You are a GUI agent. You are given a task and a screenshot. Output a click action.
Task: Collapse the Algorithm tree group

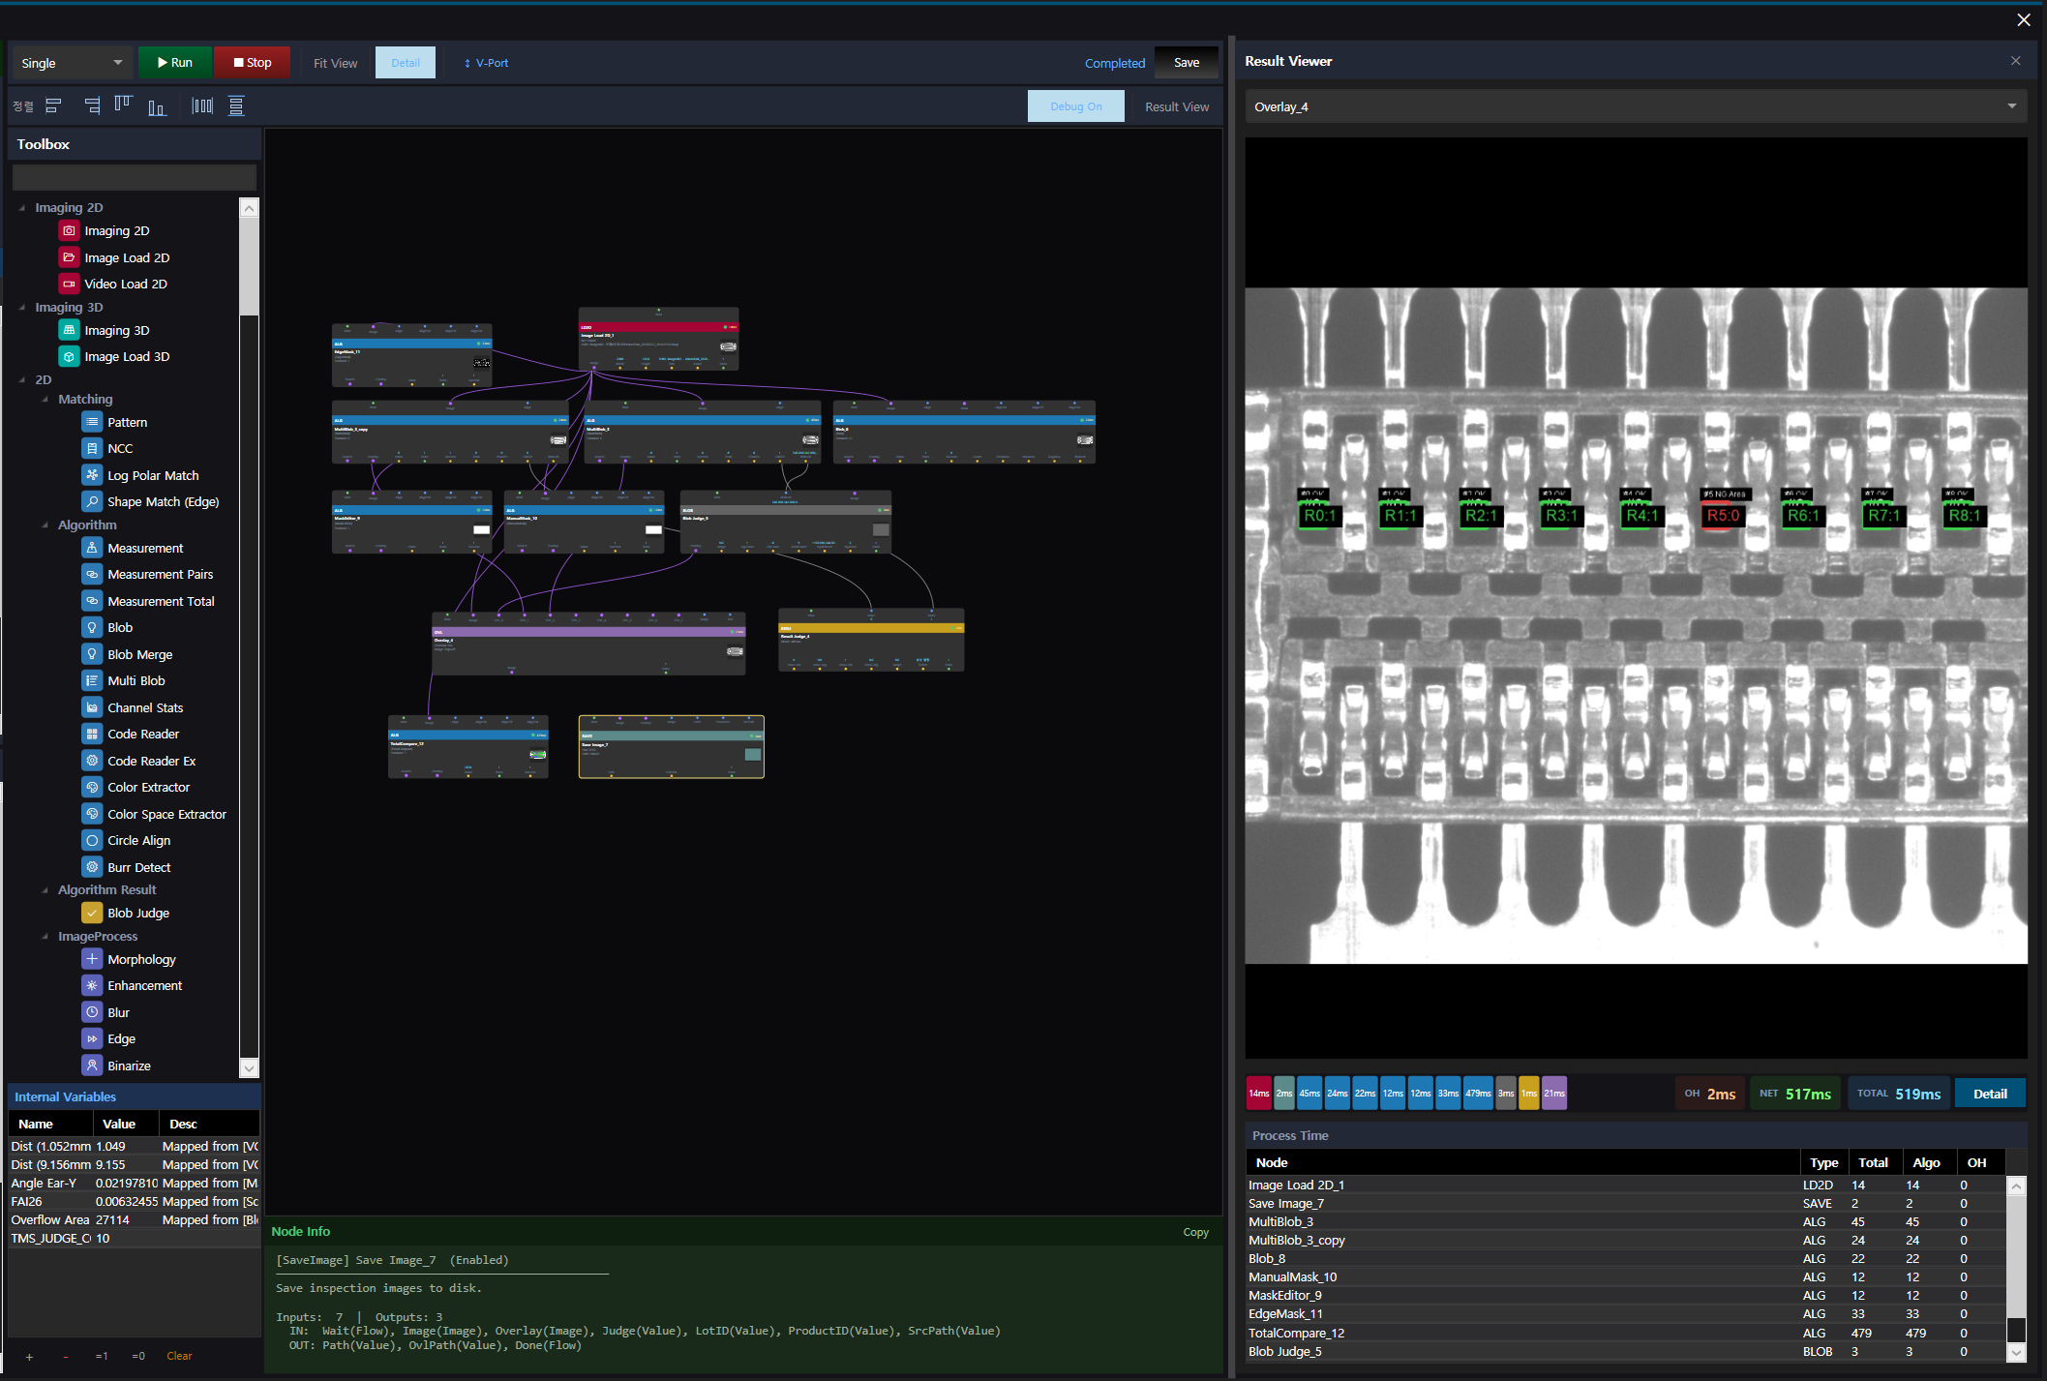click(45, 525)
